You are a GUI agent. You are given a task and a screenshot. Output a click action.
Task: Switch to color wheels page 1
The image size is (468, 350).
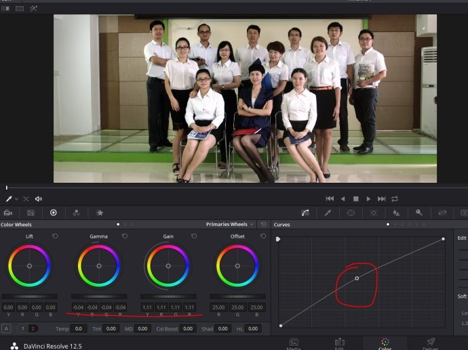click(22, 328)
